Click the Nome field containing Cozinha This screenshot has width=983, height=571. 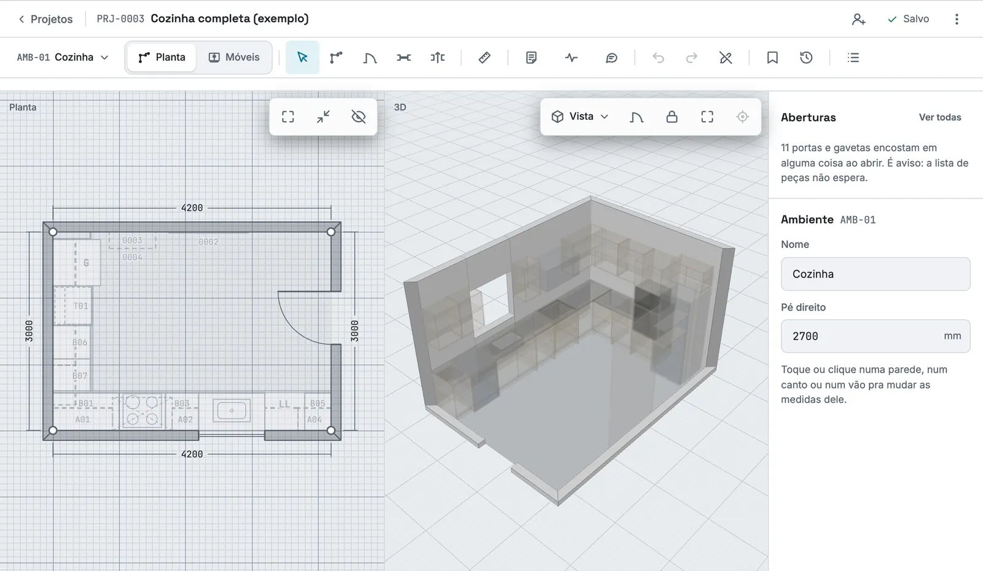pos(875,274)
